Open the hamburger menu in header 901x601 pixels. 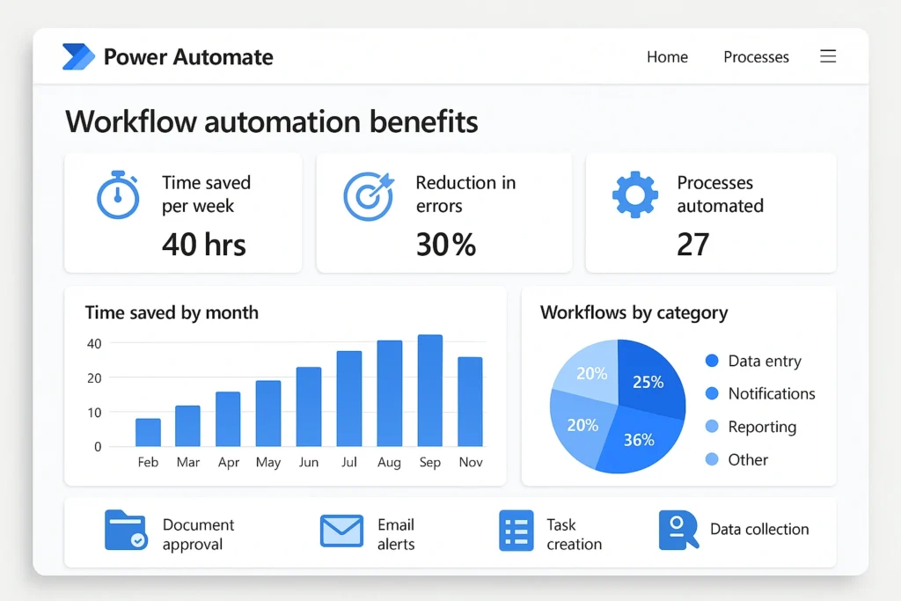tap(828, 56)
